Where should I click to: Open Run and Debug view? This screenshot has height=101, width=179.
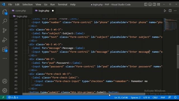[5, 40]
